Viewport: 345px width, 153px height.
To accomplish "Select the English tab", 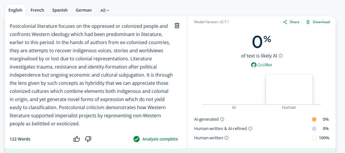I will (15, 10).
